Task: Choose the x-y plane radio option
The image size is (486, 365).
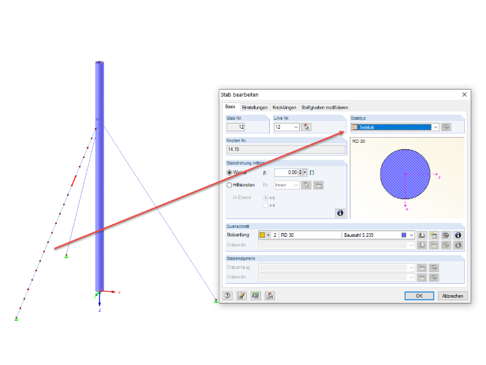Action: click(x=265, y=198)
